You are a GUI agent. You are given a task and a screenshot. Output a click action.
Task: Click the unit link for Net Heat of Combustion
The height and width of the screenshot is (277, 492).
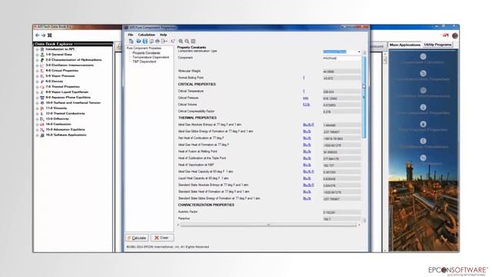tap(307, 138)
